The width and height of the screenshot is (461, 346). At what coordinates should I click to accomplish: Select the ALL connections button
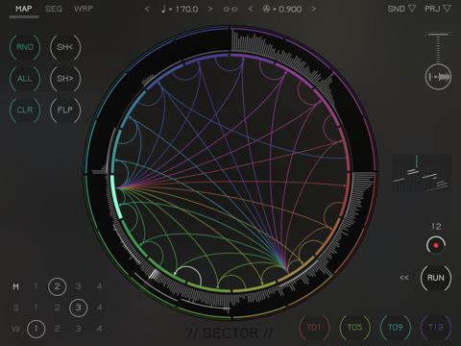tap(25, 79)
